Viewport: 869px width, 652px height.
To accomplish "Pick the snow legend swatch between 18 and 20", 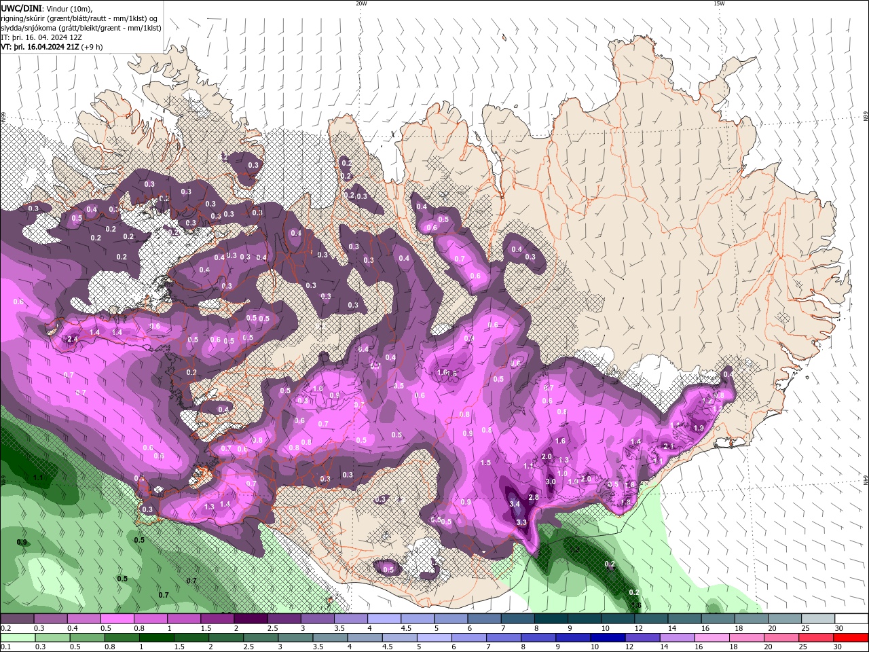I will pos(752,619).
